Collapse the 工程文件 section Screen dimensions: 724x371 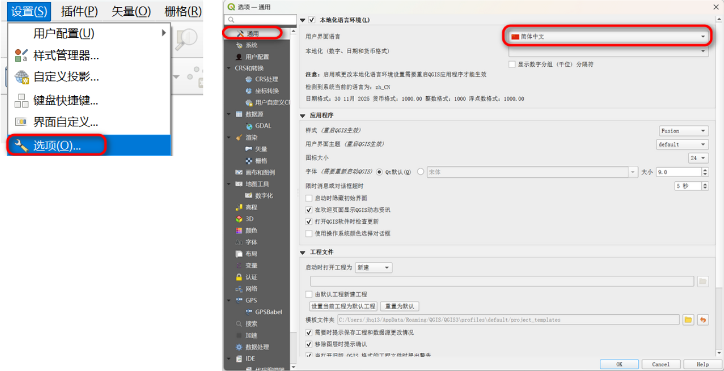point(303,252)
